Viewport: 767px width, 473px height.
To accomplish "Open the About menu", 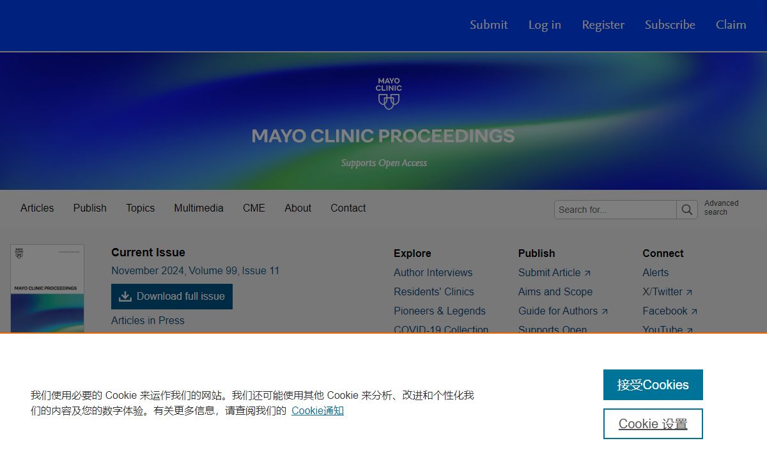I will (x=298, y=208).
